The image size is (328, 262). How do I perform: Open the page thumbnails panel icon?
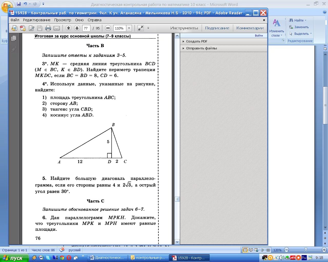pos(14,38)
